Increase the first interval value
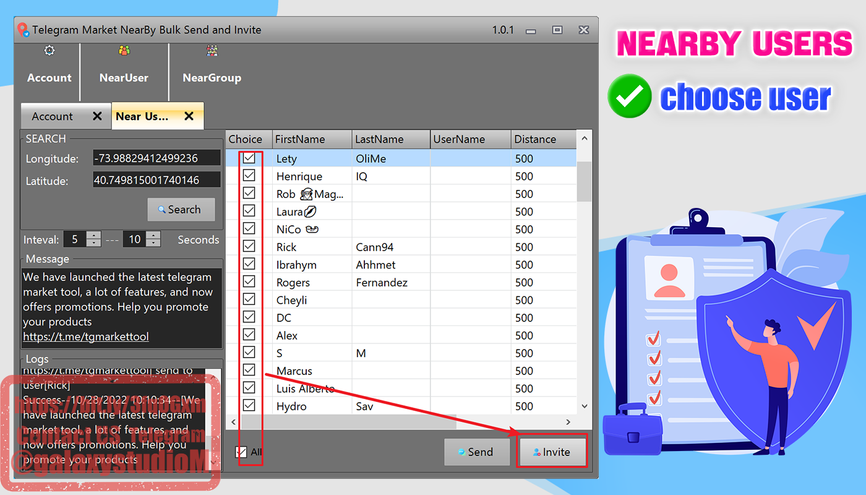The height and width of the screenshot is (495, 866). (x=93, y=236)
